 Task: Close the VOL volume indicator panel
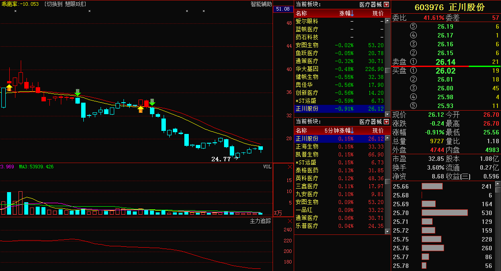click(x=289, y=167)
